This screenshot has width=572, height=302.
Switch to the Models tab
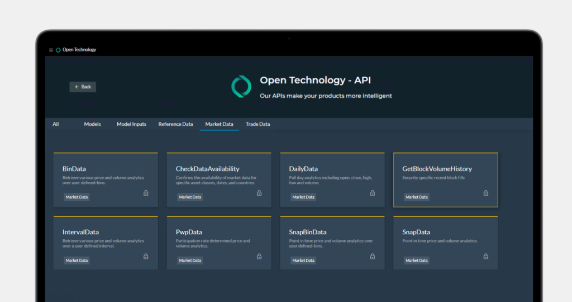tap(92, 124)
